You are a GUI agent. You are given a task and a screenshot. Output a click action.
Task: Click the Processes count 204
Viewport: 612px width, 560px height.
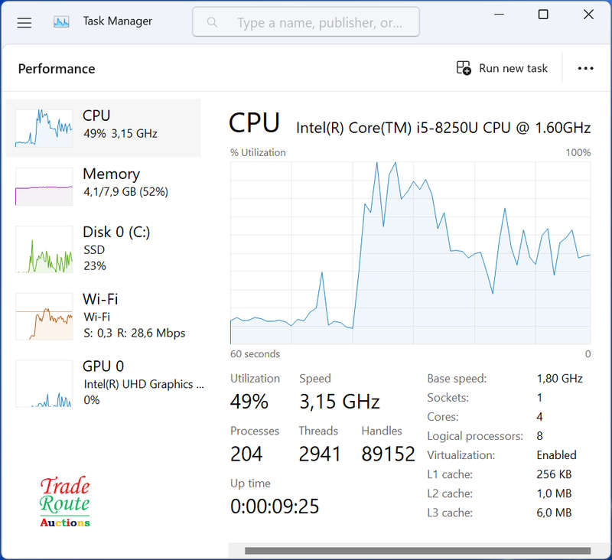coord(246,454)
